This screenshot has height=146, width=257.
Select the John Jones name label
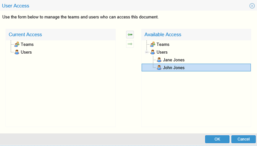click(x=173, y=68)
